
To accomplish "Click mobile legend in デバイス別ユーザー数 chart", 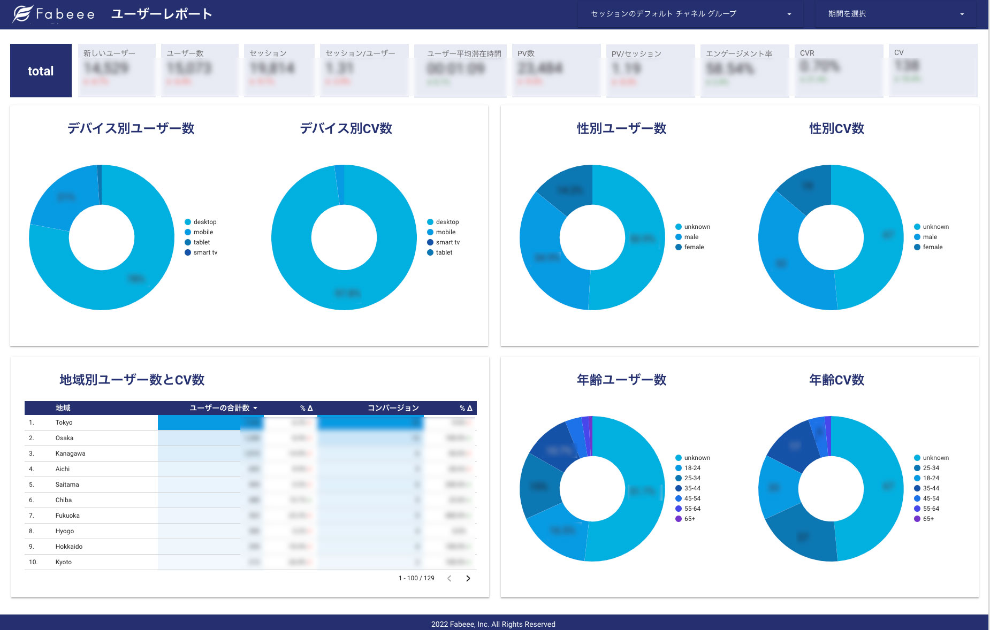I will pyautogui.click(x=199, y=232).
